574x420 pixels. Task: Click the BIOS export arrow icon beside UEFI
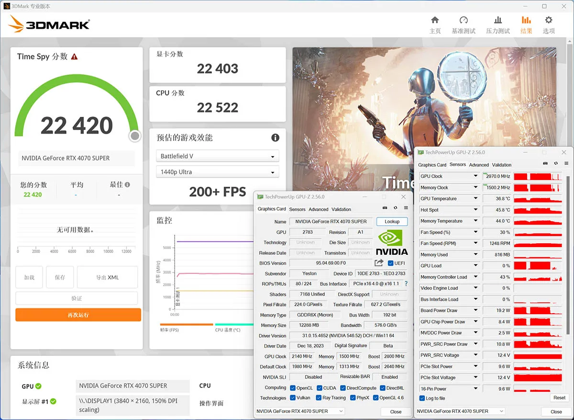click(379, 263)
